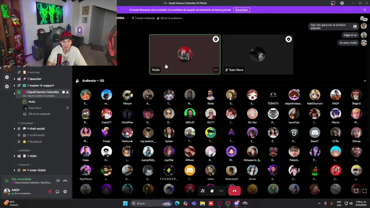
Task: Click audience member TEBASTV avatar
Action: (x=273, y=95)
